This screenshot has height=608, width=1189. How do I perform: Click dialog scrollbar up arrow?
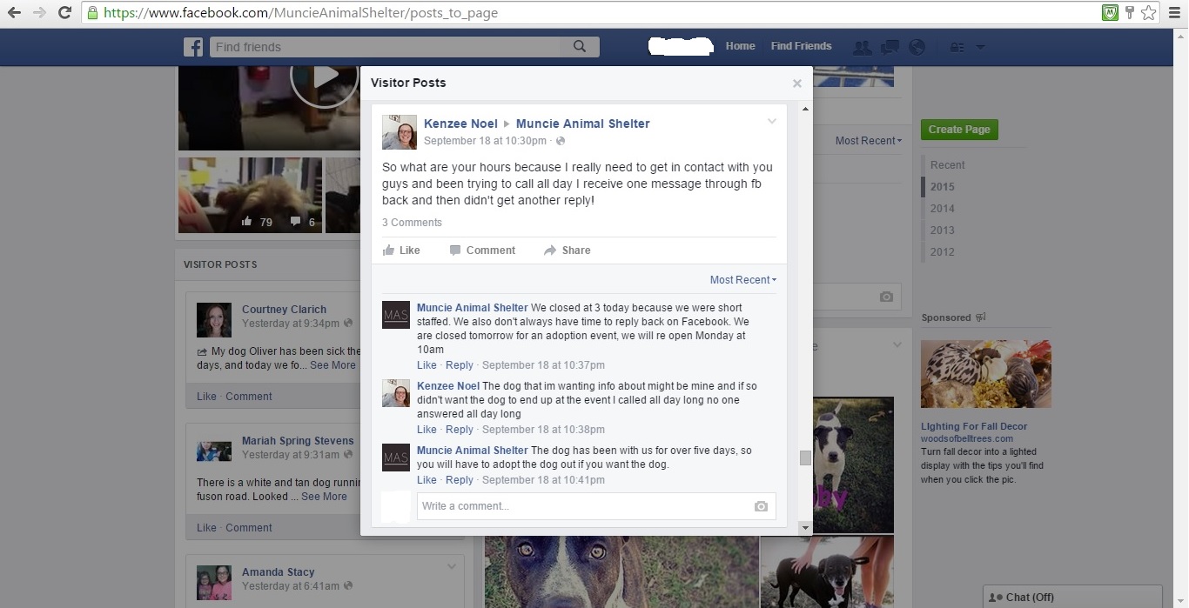point(804,109)
